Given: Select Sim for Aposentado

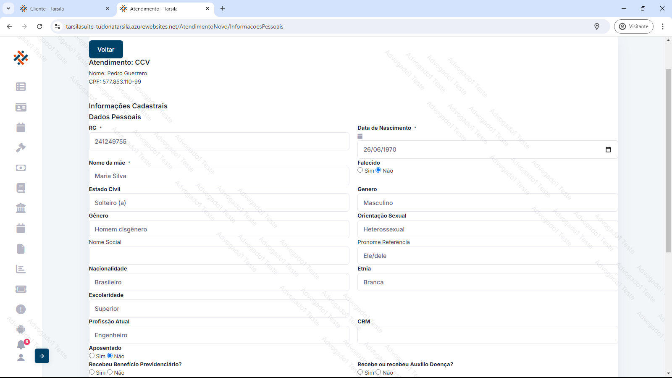Looking at the screenshot, I should 92,356.
